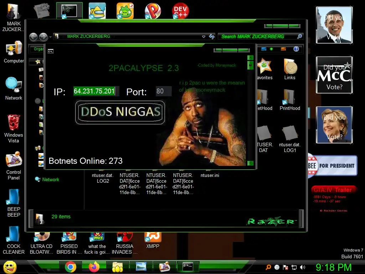Click the volume speaker tray icon

point(302,267)
